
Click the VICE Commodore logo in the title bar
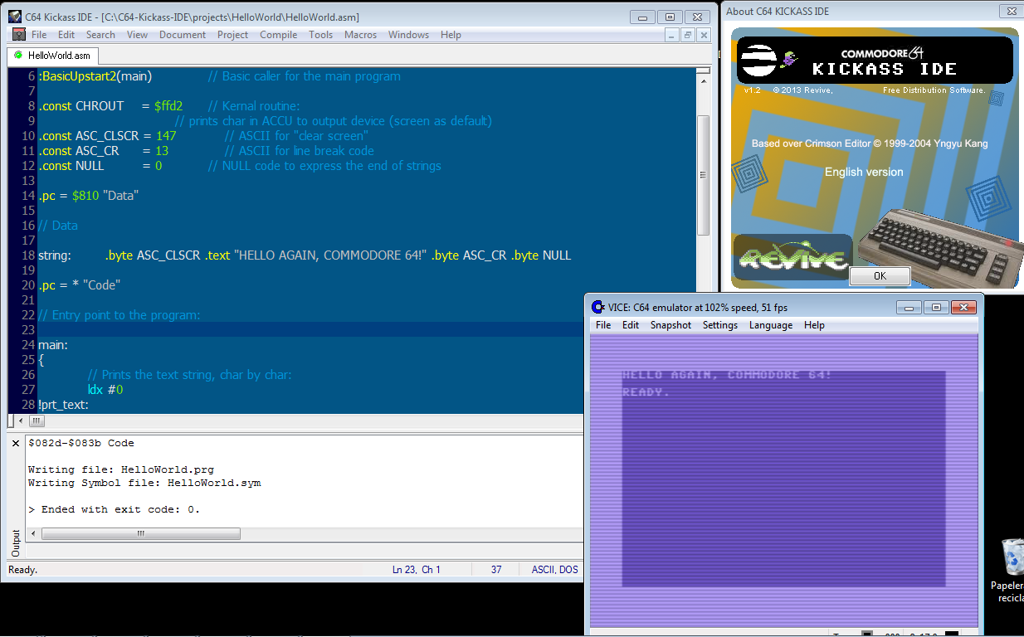point(597,307)
